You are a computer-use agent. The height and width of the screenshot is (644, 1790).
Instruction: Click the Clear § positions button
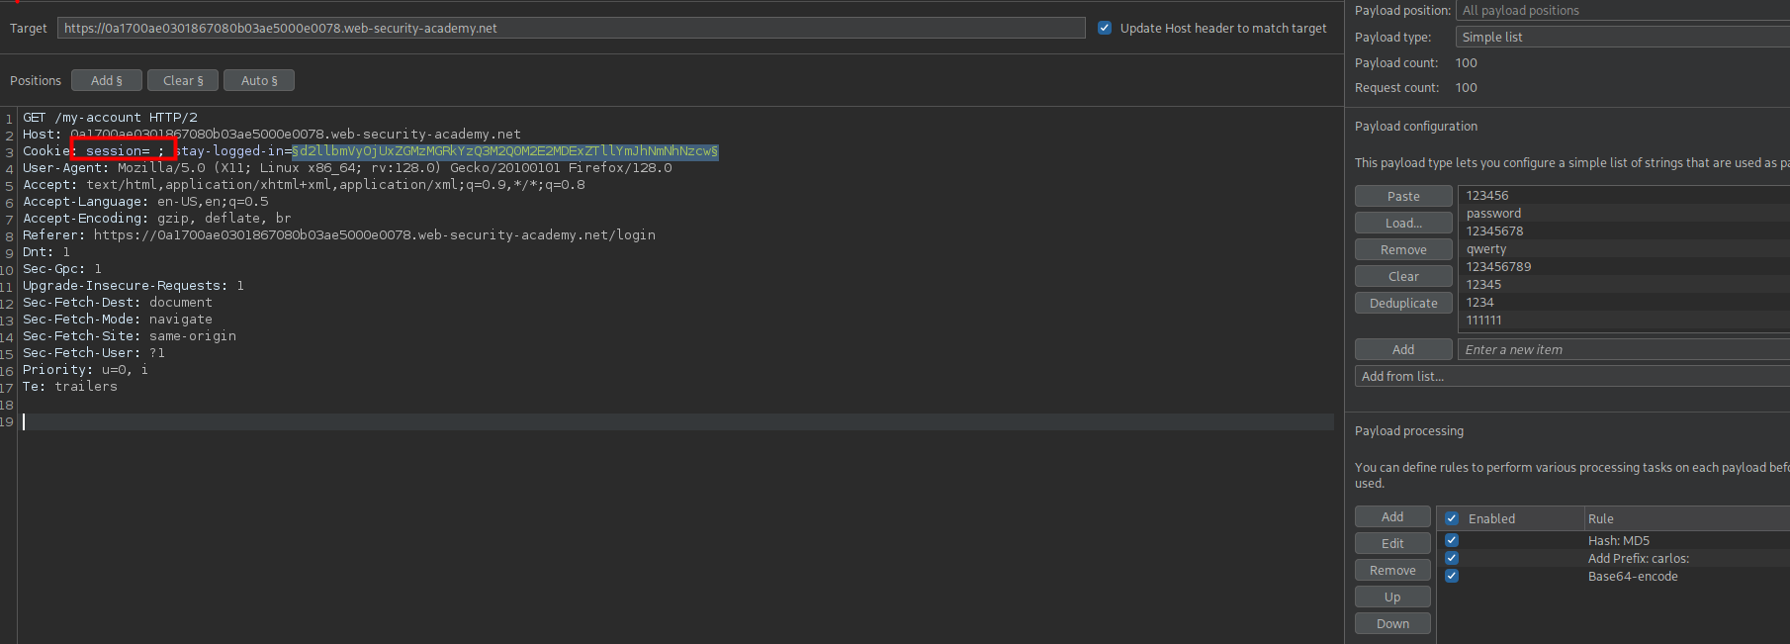pyautogui.click(x=183, y=80)
